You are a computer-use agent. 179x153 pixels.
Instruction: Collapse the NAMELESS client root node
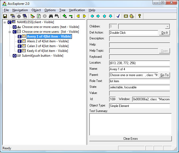click(x=5, y=22)
